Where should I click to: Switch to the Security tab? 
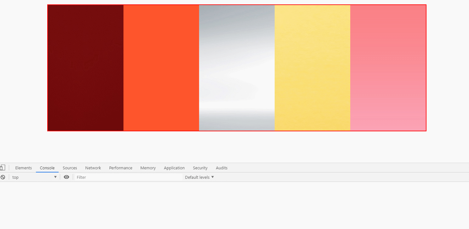pyautogui.click(x=200, y=168)
